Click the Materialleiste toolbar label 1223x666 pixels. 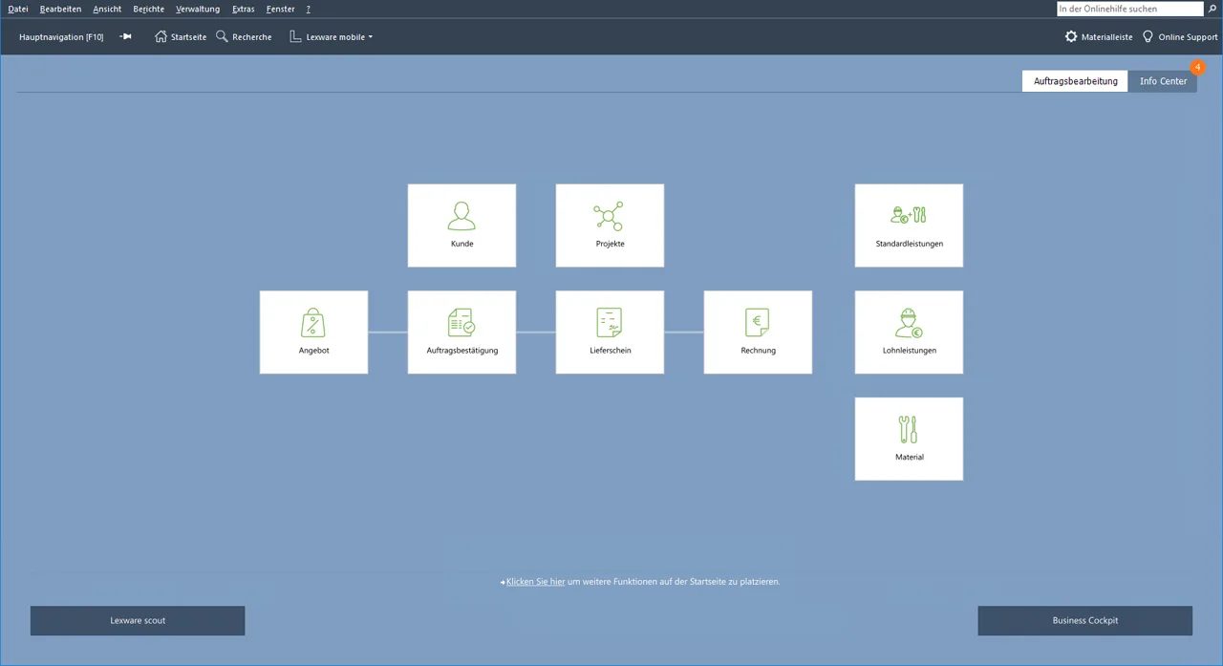(x=1107, y=37)
